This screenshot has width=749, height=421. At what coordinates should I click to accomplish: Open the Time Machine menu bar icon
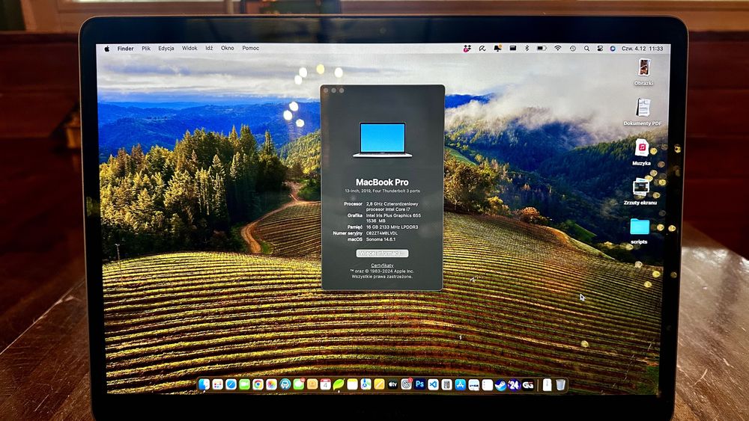coord(573,48)
